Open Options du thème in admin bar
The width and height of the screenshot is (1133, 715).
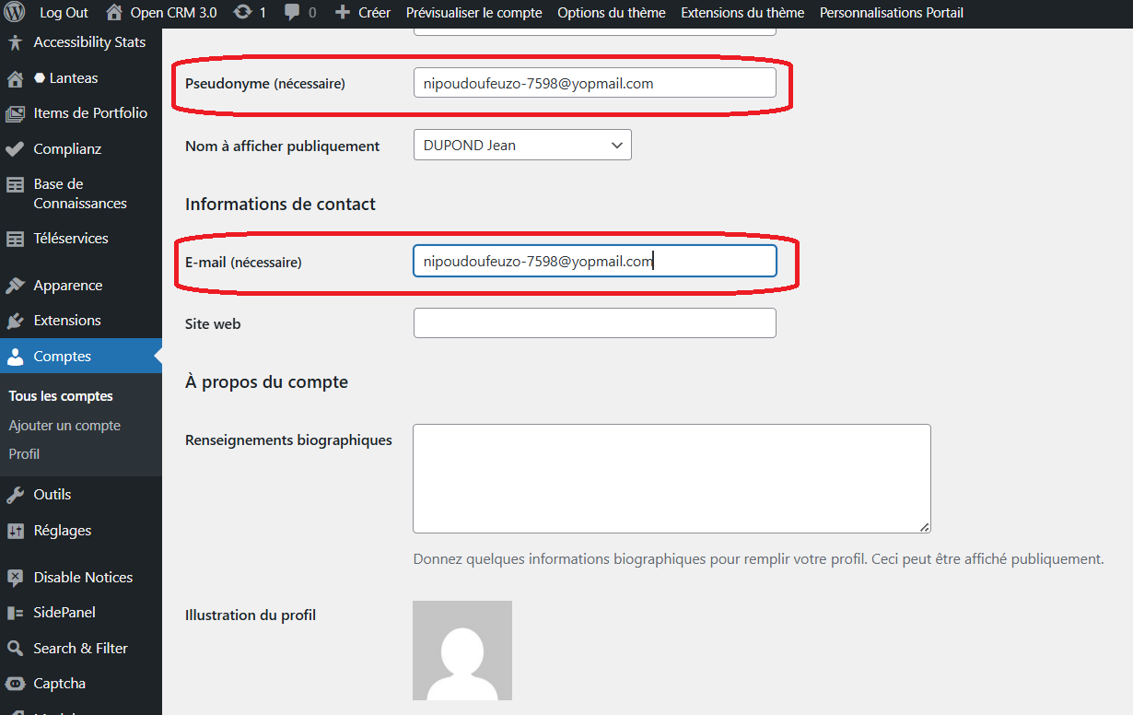(x=611, y=13)
